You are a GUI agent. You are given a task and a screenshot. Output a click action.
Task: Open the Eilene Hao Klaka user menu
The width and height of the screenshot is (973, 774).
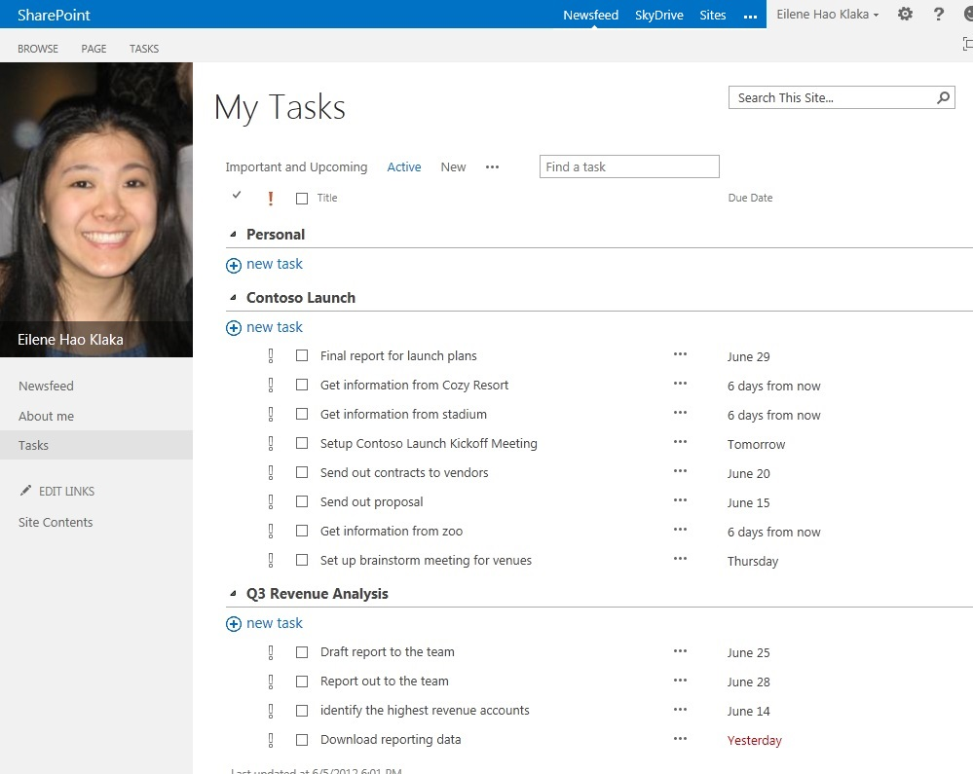click(x=826, y=14)
